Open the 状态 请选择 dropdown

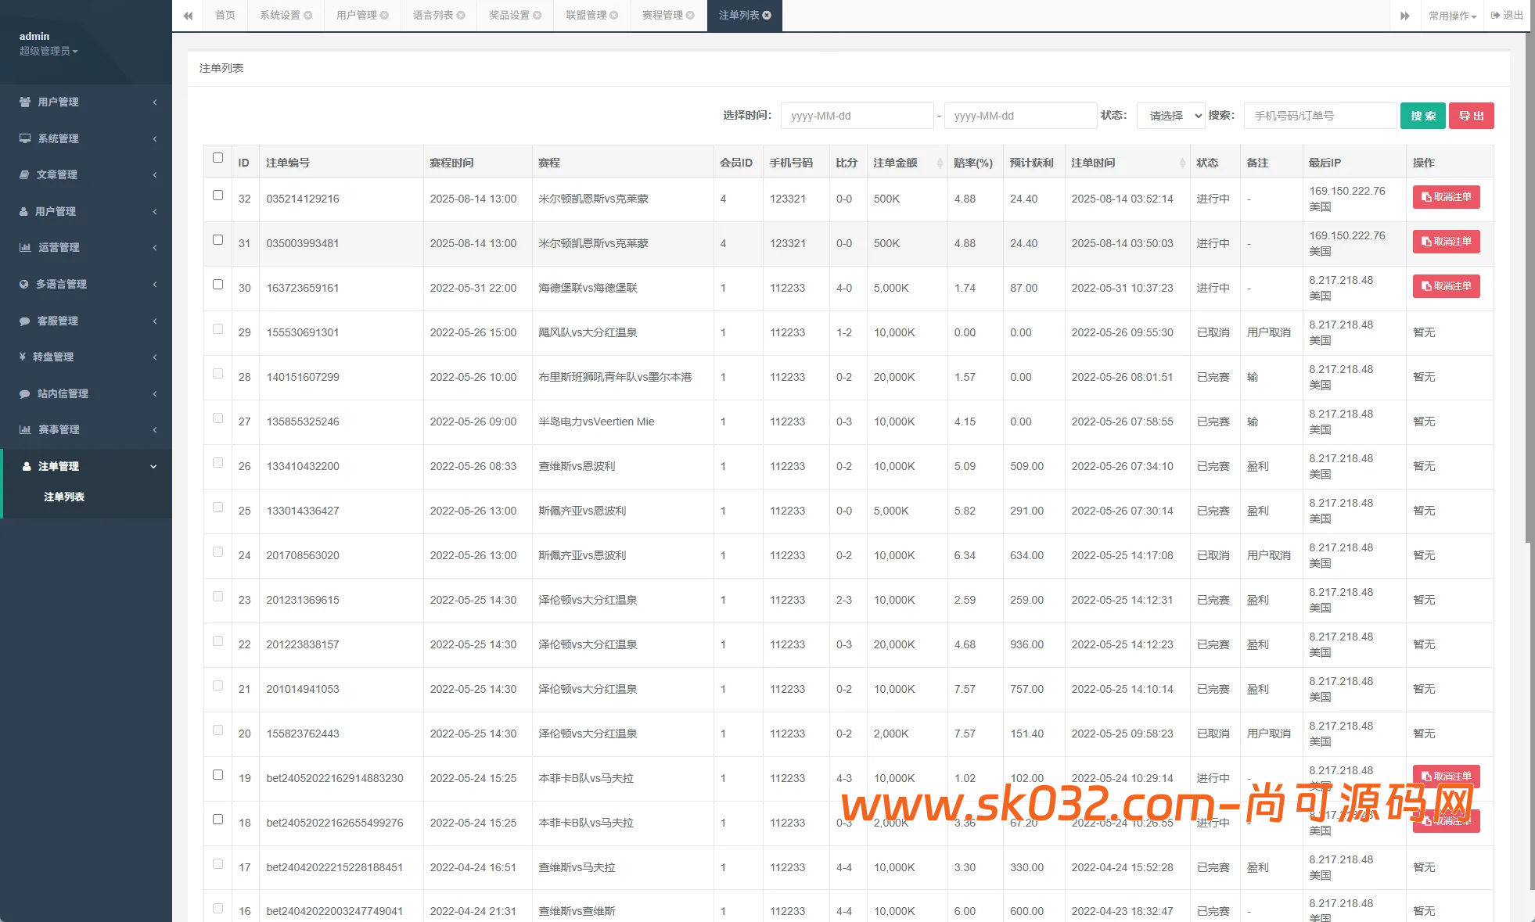pos(1171,116)
